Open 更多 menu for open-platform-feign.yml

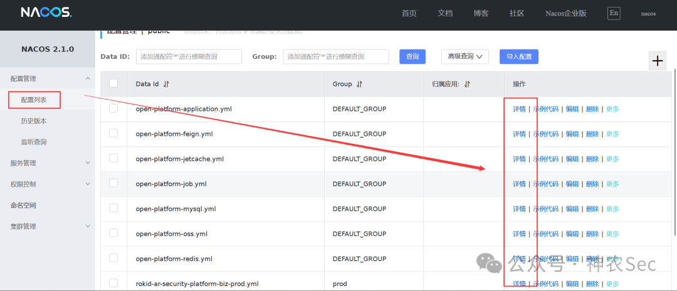pos(612,134)
